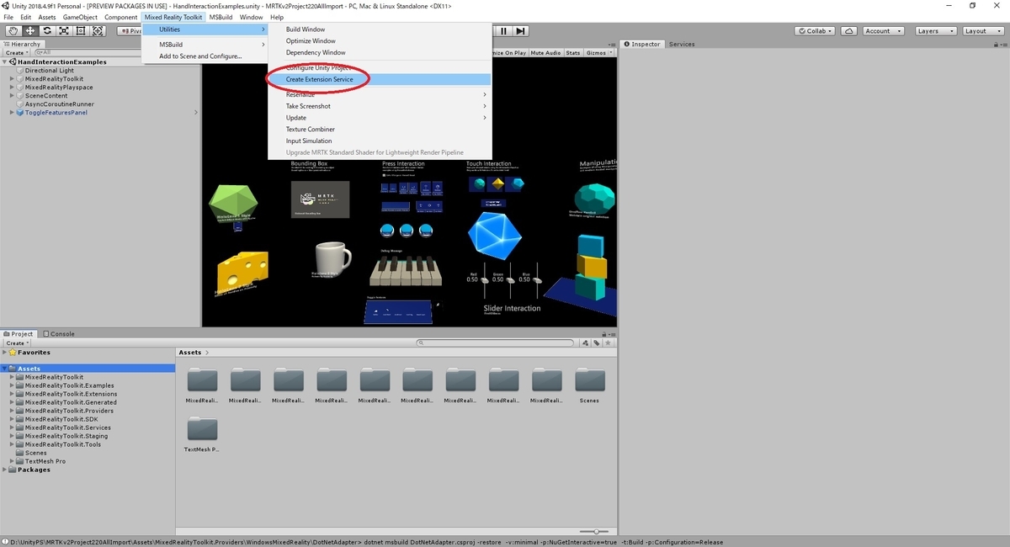Choose Create Extension Service menu entry
Screen dimensions: 1010x547
coord(380,79)
